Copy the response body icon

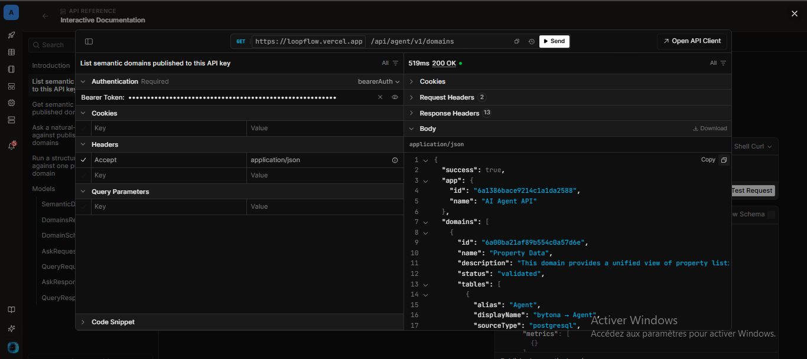724,160
